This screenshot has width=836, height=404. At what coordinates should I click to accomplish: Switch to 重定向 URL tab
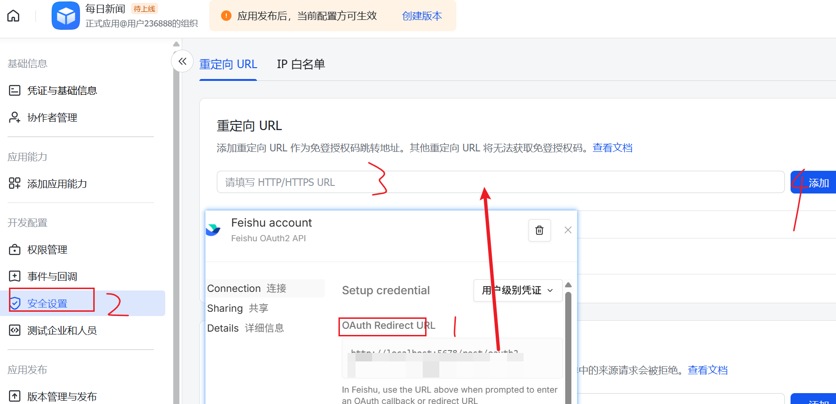pos(228,64)
